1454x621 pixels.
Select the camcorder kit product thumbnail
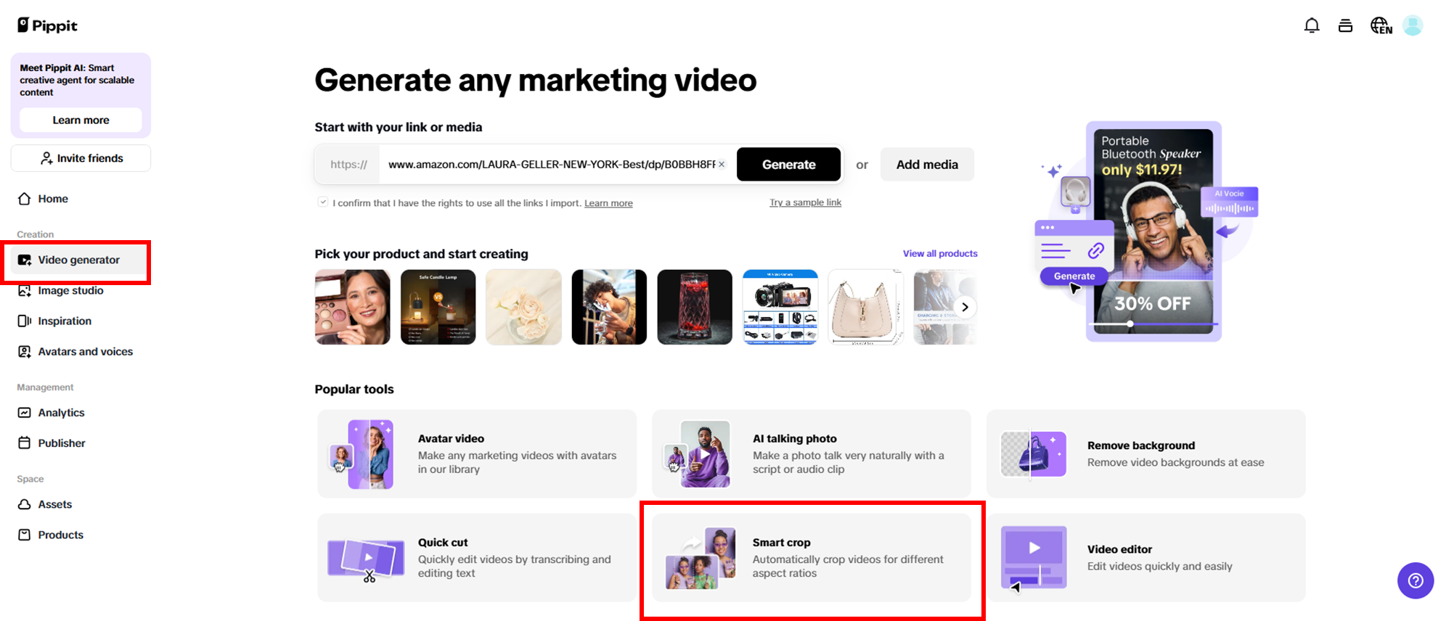(780, 307)
